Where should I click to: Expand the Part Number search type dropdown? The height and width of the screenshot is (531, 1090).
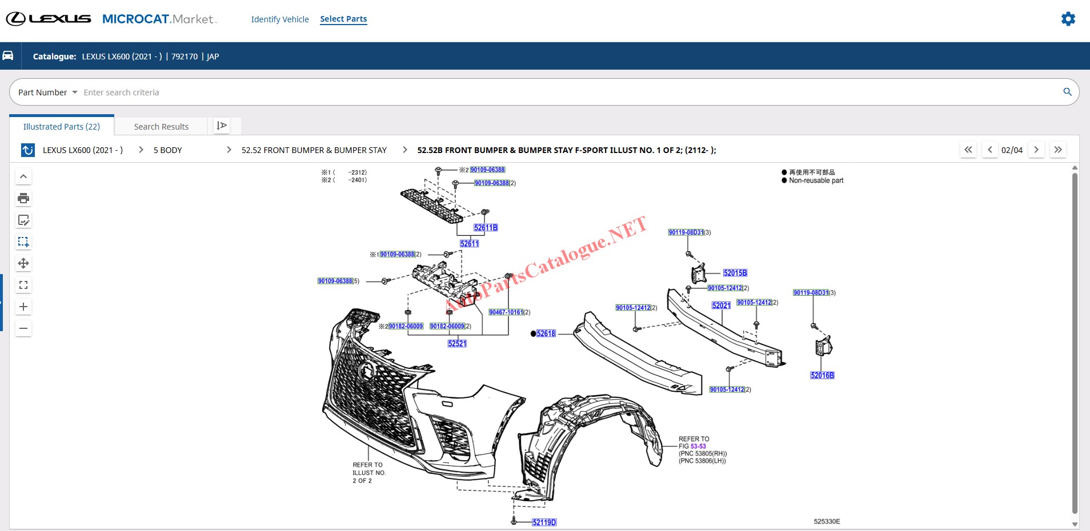tap(48, 92)
